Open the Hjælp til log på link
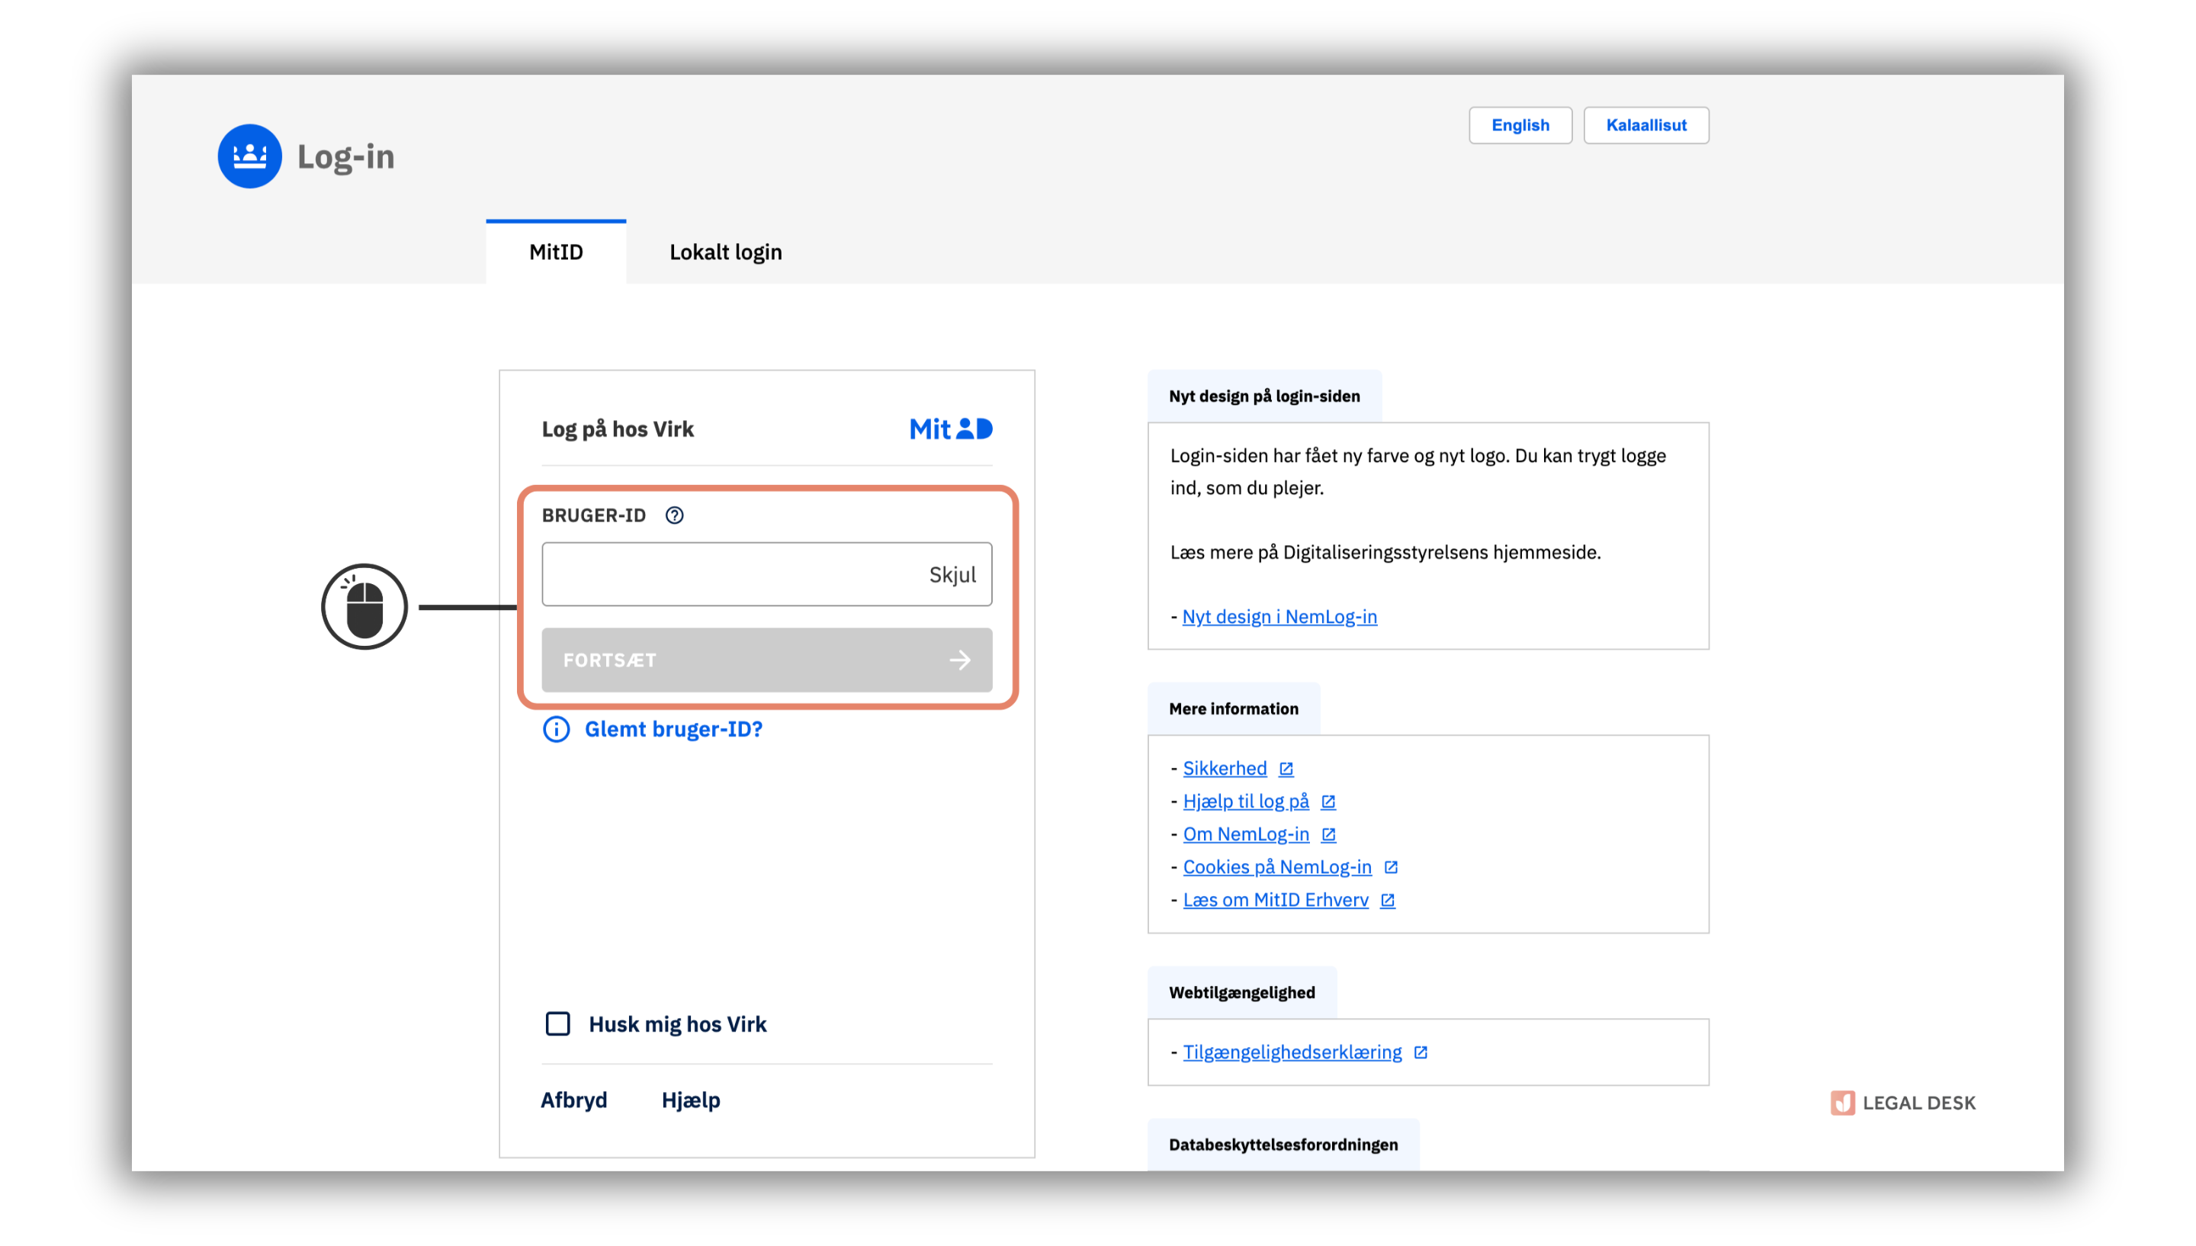Screen dimensions: 2196x1246 click(x=1246, y=802)
